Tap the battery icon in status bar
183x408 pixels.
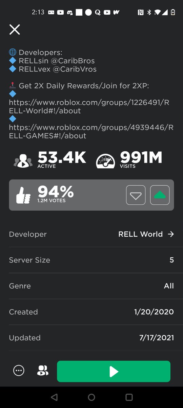(173, 12)
